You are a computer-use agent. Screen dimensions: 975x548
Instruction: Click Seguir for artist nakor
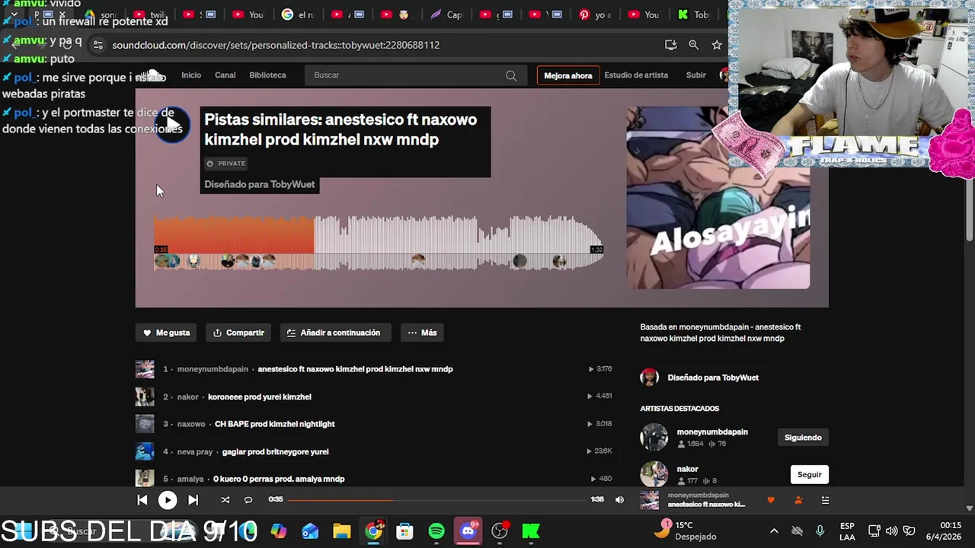click(x=809, y=475)
